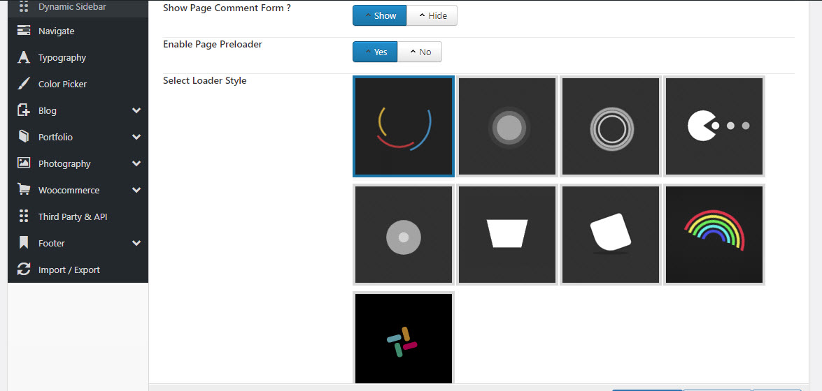The height and width of the screenshot is (391, 822).
Task: Select the tri-color arc loader style
Action: pos(403,126)
